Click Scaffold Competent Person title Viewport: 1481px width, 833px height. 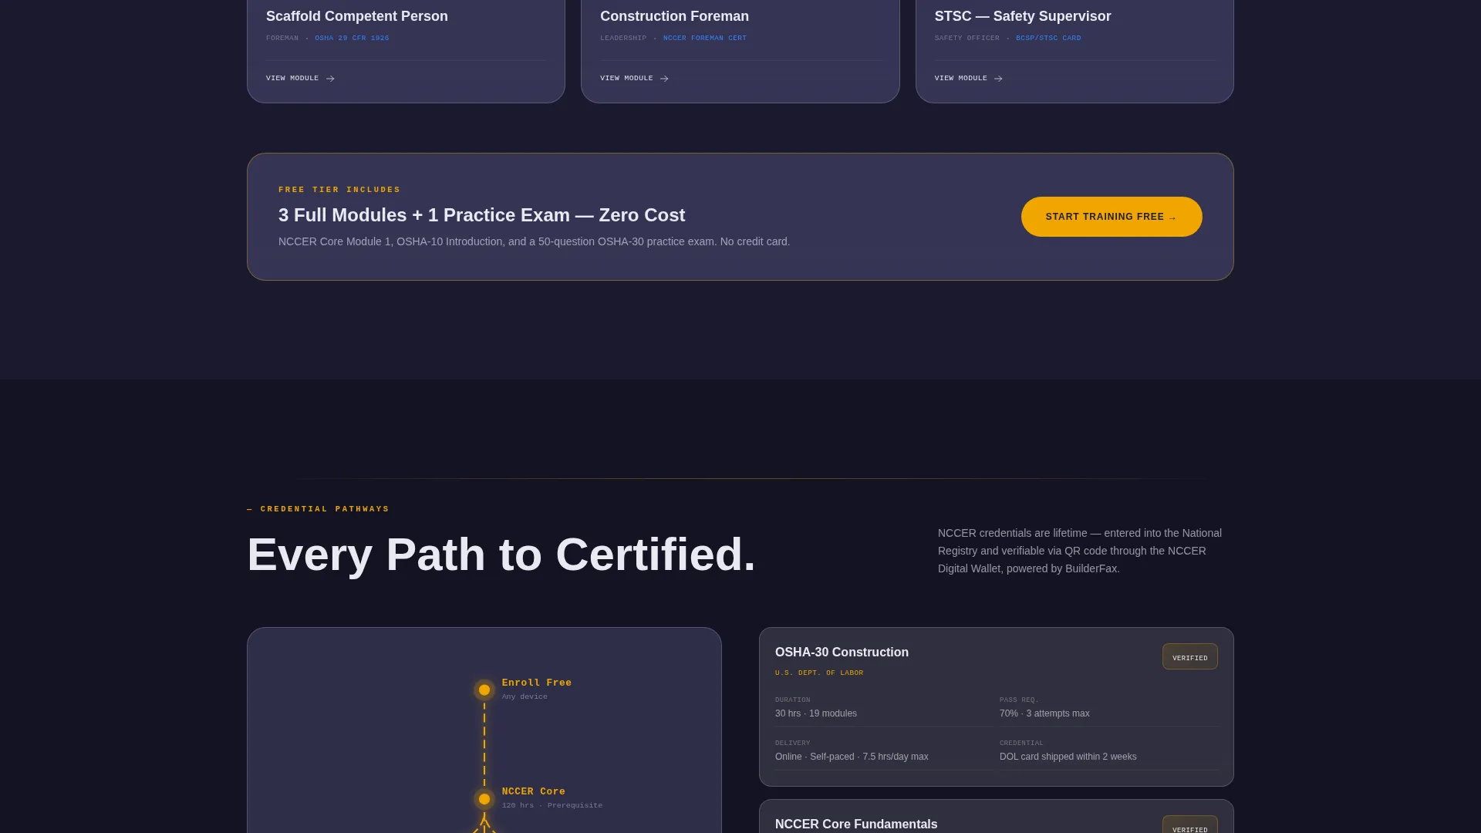coord(357,16)
